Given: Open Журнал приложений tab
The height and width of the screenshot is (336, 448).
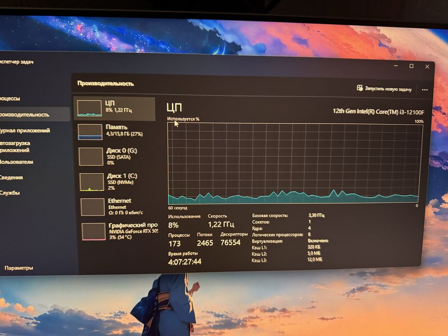Looking at the screenshot, I should [25, 131].
